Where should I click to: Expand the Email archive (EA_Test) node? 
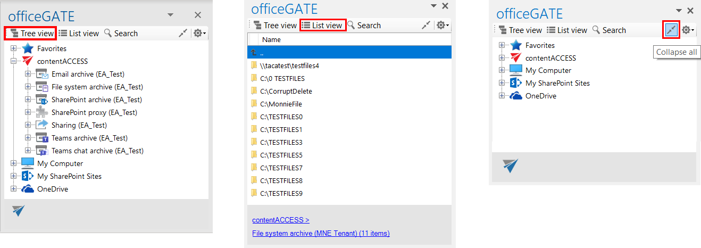point(28,74)
